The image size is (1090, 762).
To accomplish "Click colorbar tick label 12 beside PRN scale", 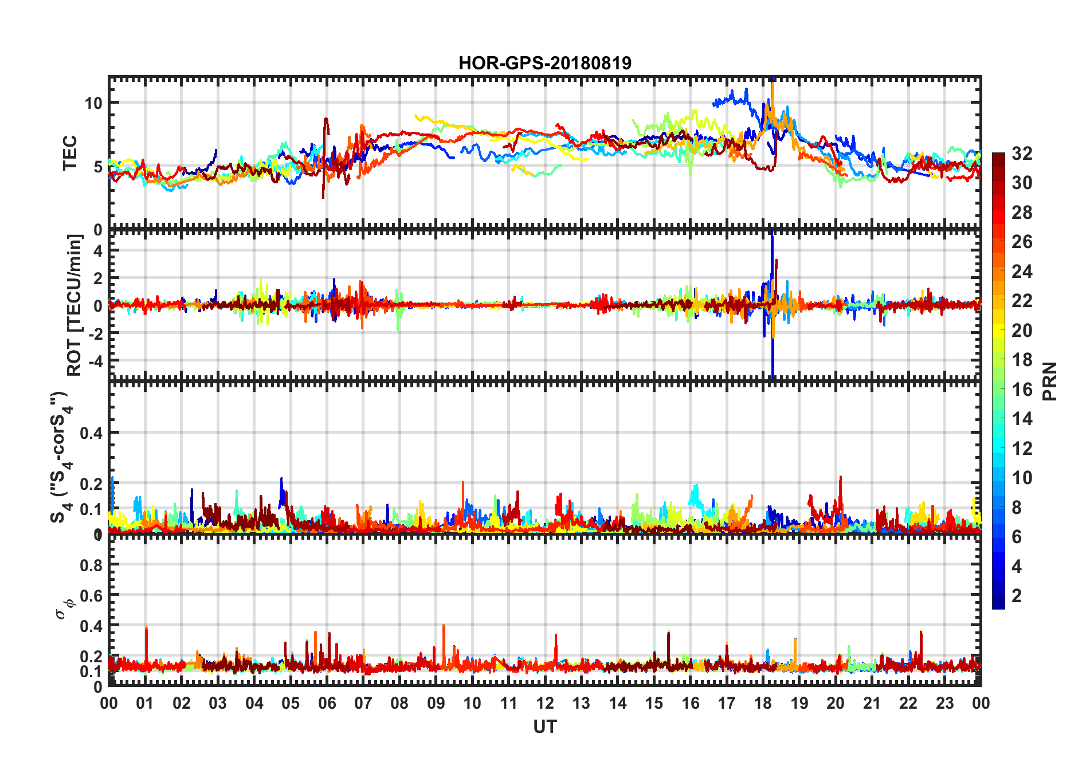I will coord(1022,449).
